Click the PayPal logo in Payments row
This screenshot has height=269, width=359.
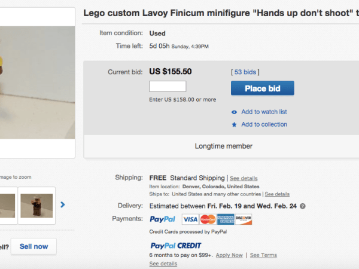pos(162,219)
